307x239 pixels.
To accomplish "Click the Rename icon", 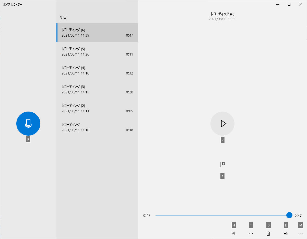I will 286,233.
